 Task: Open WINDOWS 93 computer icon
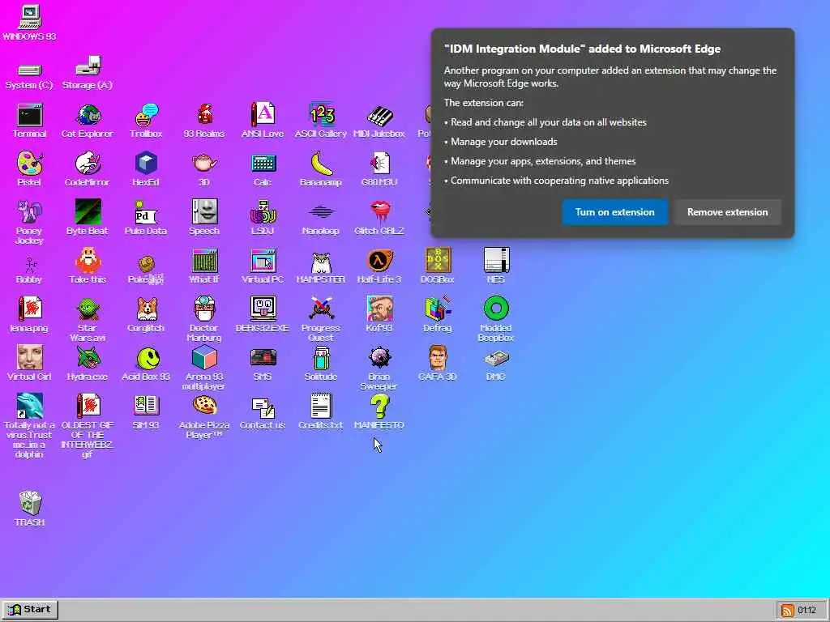30,17
